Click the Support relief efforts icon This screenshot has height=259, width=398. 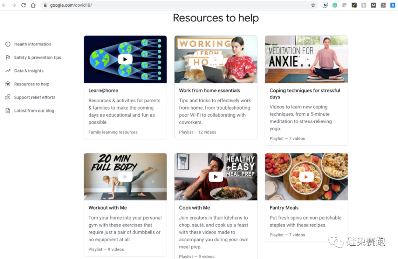8,97
